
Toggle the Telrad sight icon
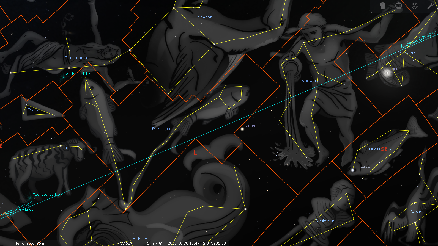(x=415, y=6)
